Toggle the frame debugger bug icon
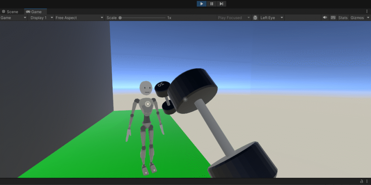 [255, 18]
